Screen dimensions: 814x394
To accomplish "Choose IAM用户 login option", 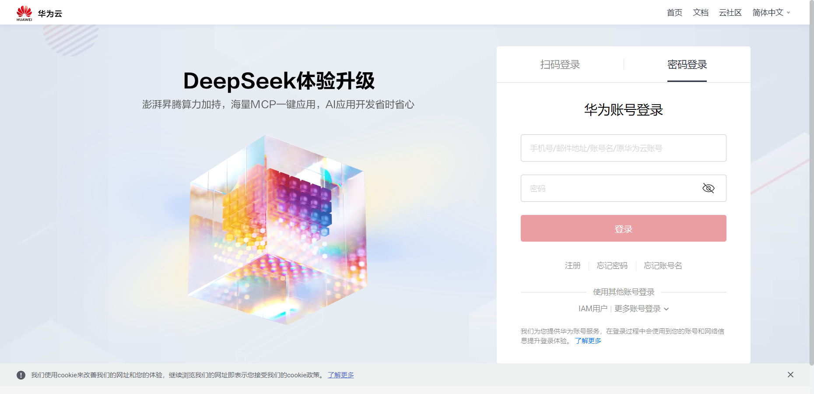I will [x=593, y=309].
